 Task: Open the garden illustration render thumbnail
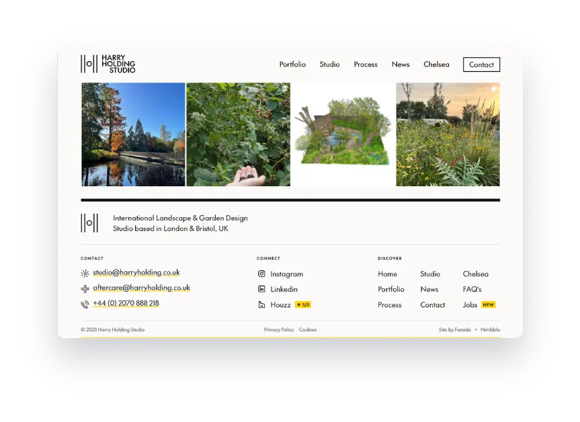click(343, 134)
